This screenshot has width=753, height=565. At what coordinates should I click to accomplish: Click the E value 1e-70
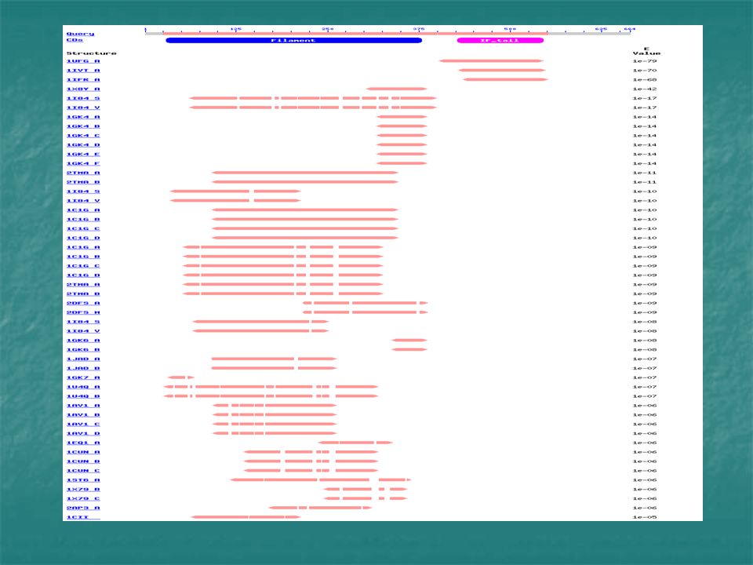coord(645,70)
